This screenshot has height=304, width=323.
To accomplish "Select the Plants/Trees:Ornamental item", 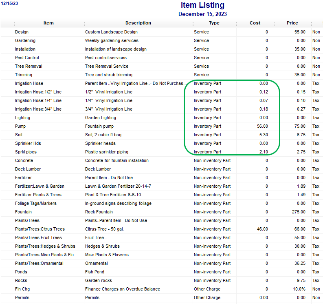I will 39,263.
